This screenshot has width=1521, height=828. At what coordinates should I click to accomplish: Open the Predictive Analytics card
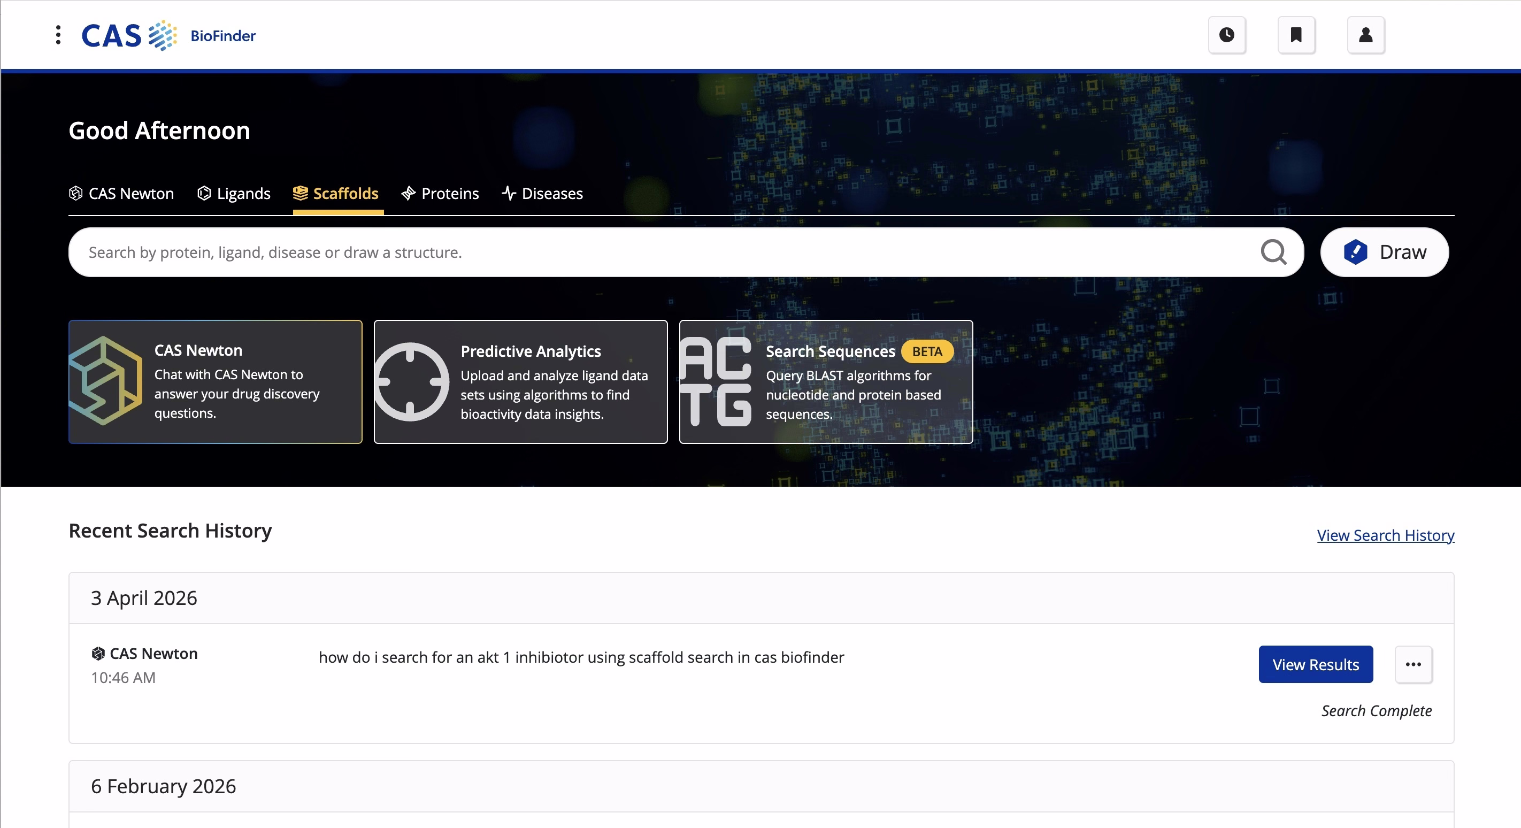tap(521, 382)
